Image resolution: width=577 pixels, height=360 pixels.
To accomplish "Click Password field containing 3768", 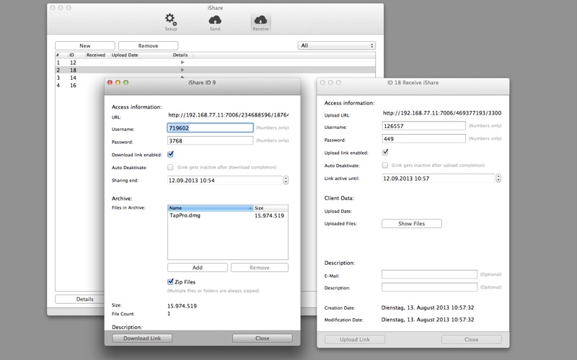I will (210, 140).
